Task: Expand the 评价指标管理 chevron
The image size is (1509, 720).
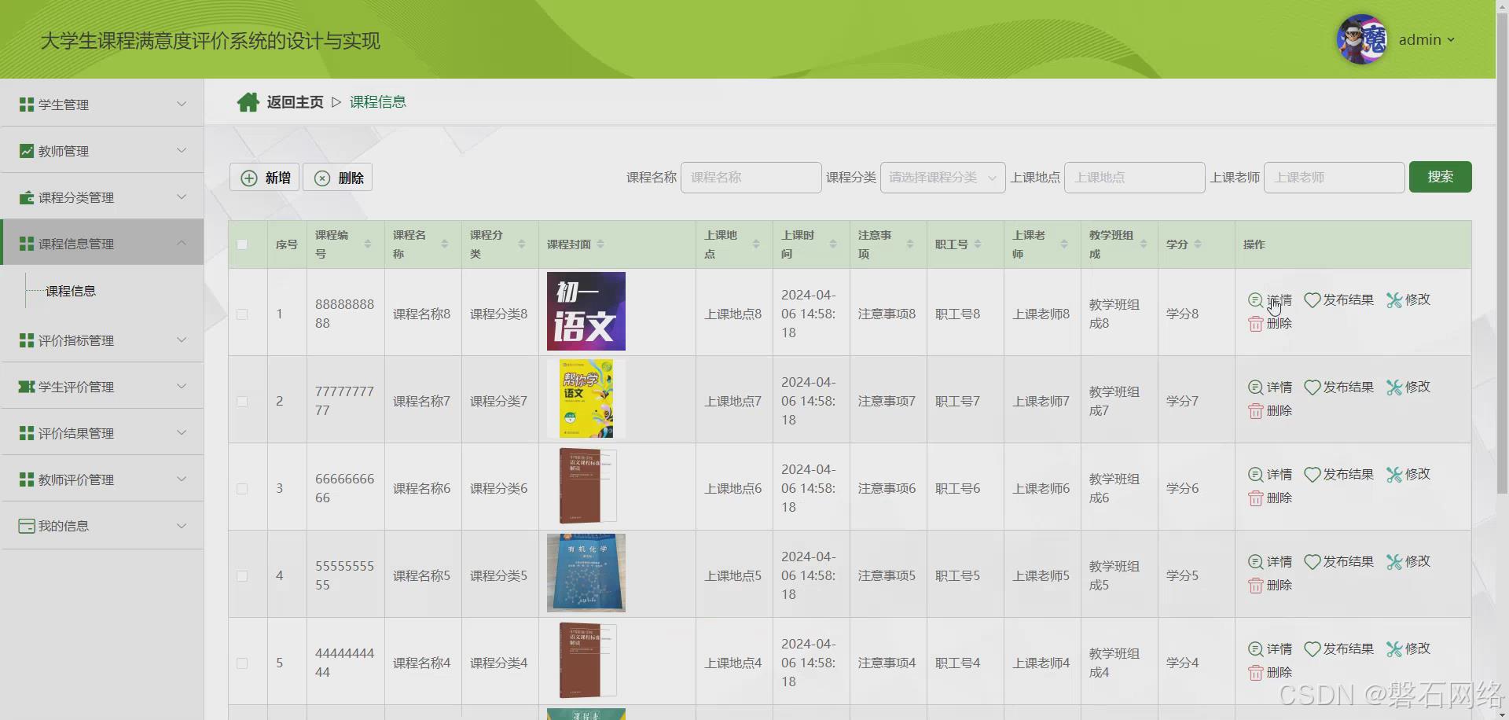Action: (x=182, y=340)
